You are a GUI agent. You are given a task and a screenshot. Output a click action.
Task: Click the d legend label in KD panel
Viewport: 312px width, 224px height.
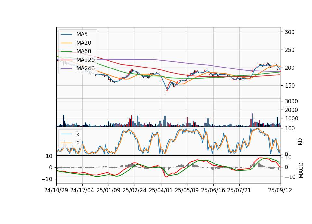(x=78, y=143)
